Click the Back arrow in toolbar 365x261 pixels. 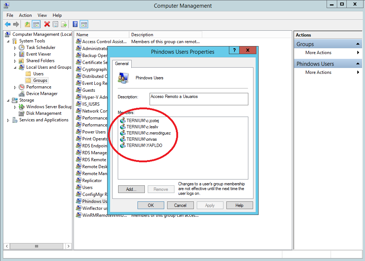[x=7, y=24]
